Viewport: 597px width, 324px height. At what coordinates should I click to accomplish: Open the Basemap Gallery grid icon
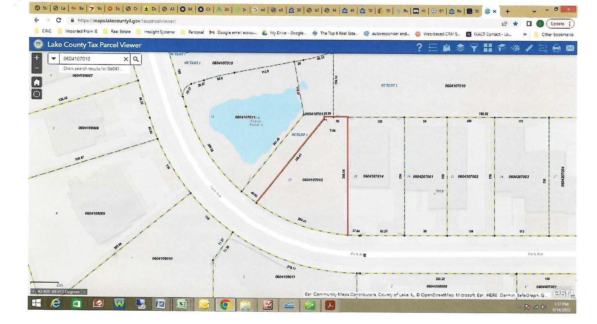[x=488, y=47]
